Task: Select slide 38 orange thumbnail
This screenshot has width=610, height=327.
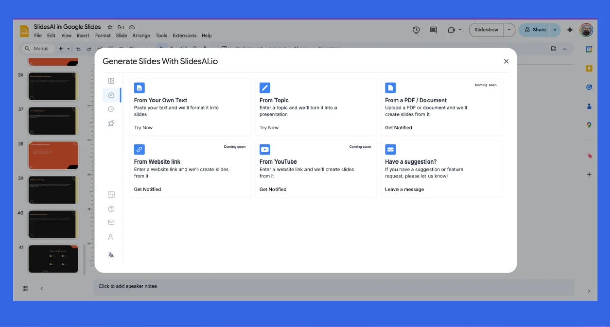Action: coord(53,155)
